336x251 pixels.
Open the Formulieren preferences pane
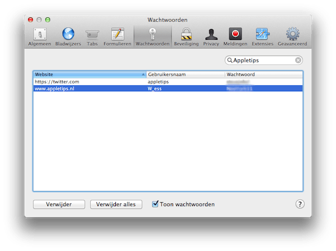point(118,37)
